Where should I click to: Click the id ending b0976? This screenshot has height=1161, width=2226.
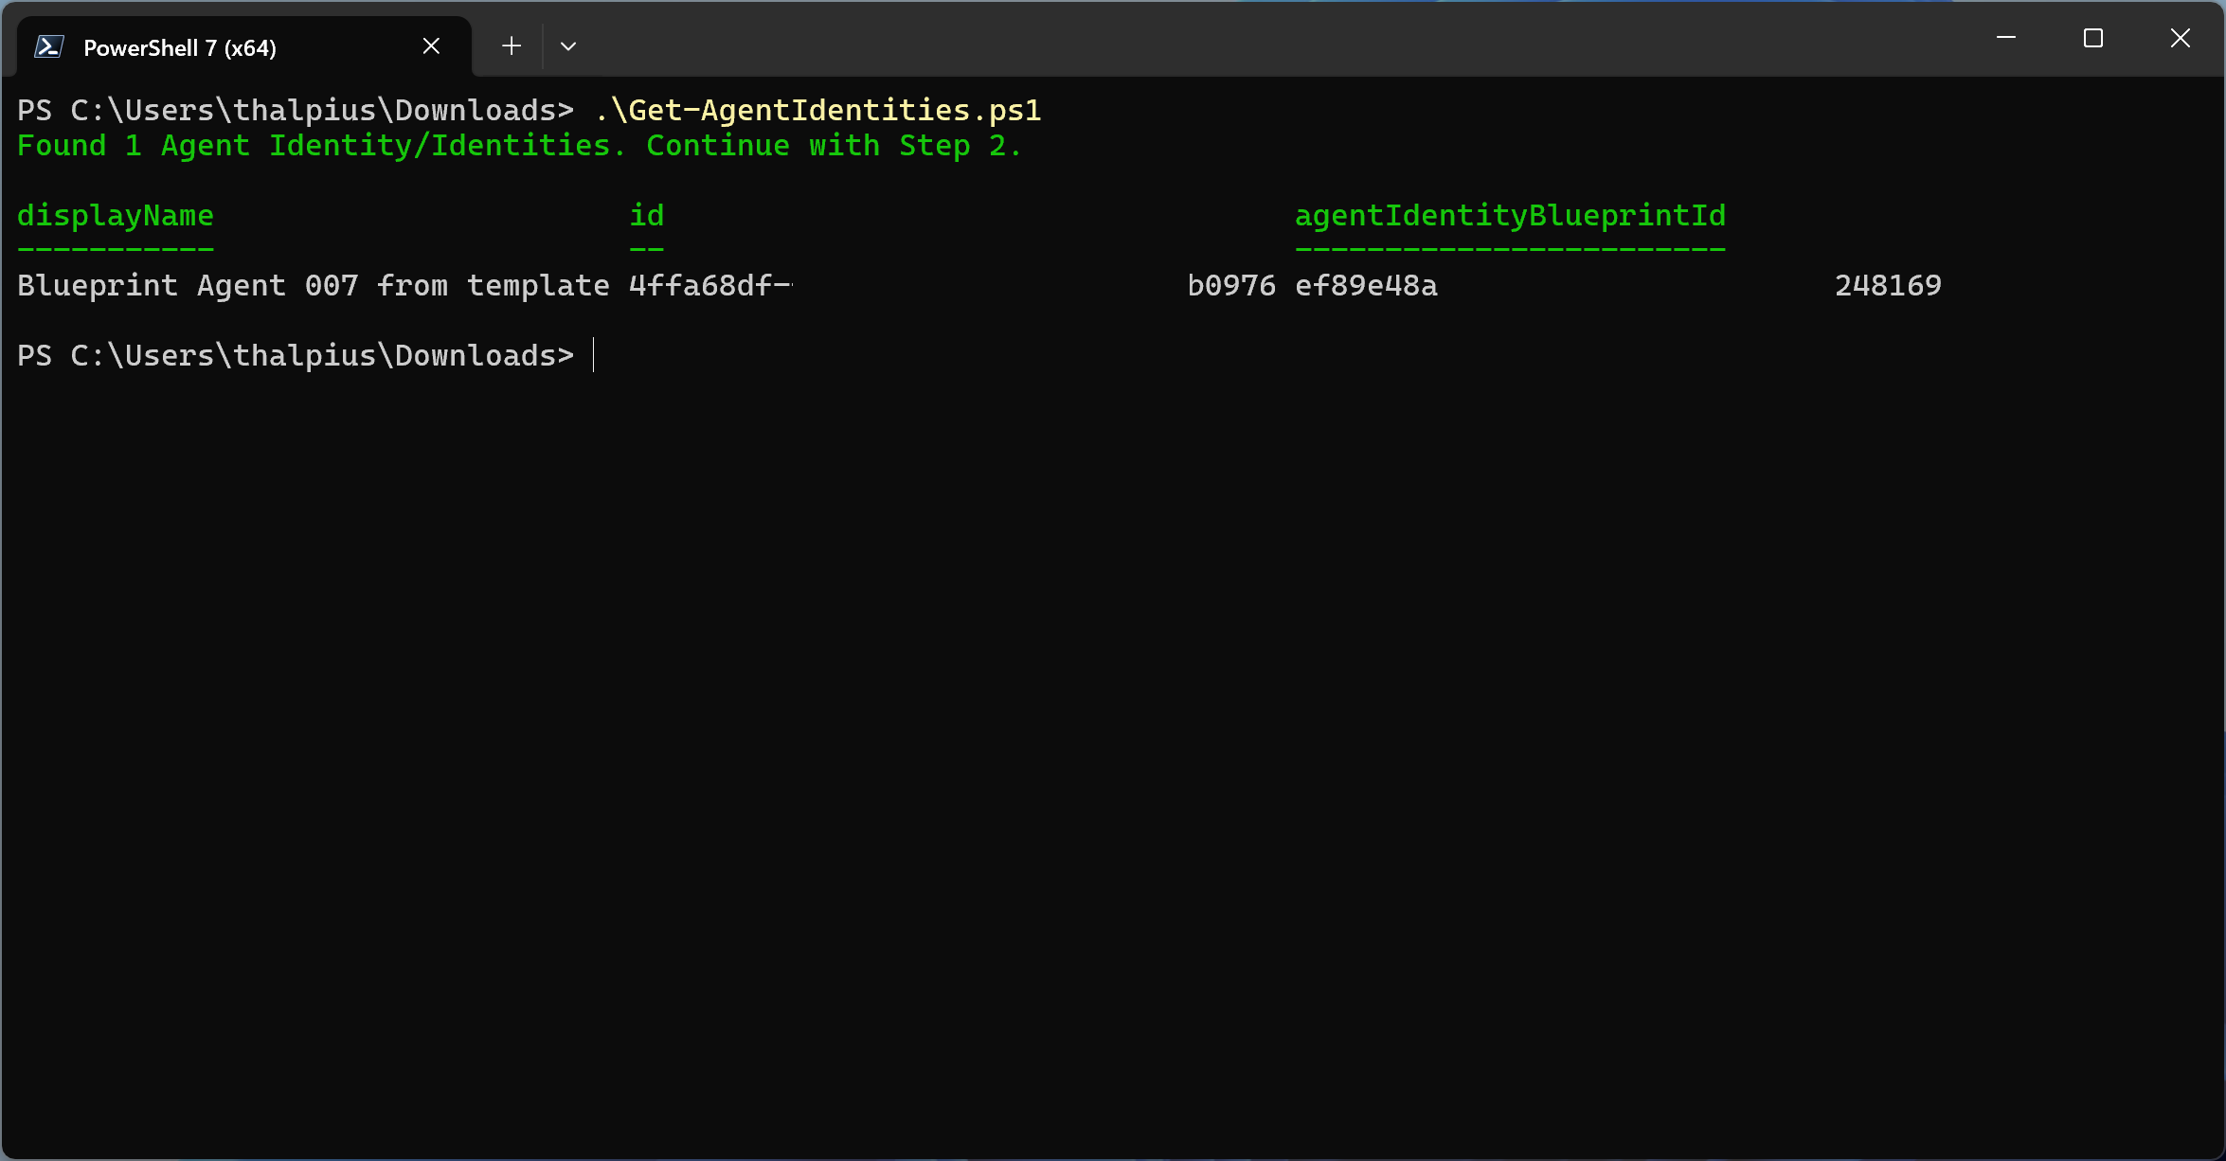(x=1231, y=286)
